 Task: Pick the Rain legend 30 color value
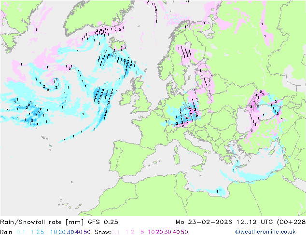click(x=70, y=232)
